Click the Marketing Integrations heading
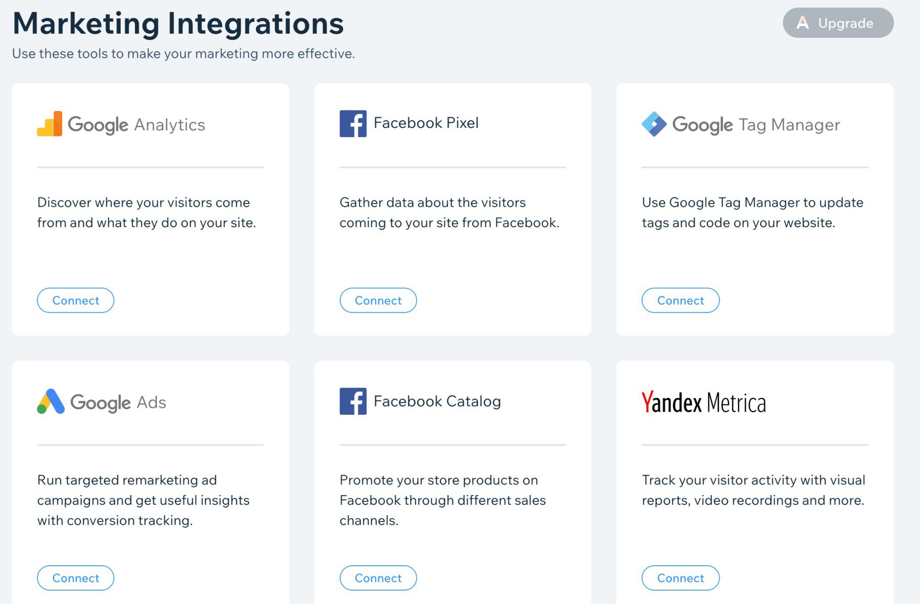 point(178,22)
